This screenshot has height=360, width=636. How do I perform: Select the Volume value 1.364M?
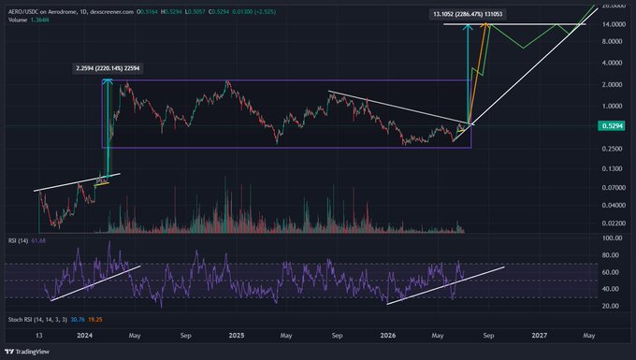point(39,20)
